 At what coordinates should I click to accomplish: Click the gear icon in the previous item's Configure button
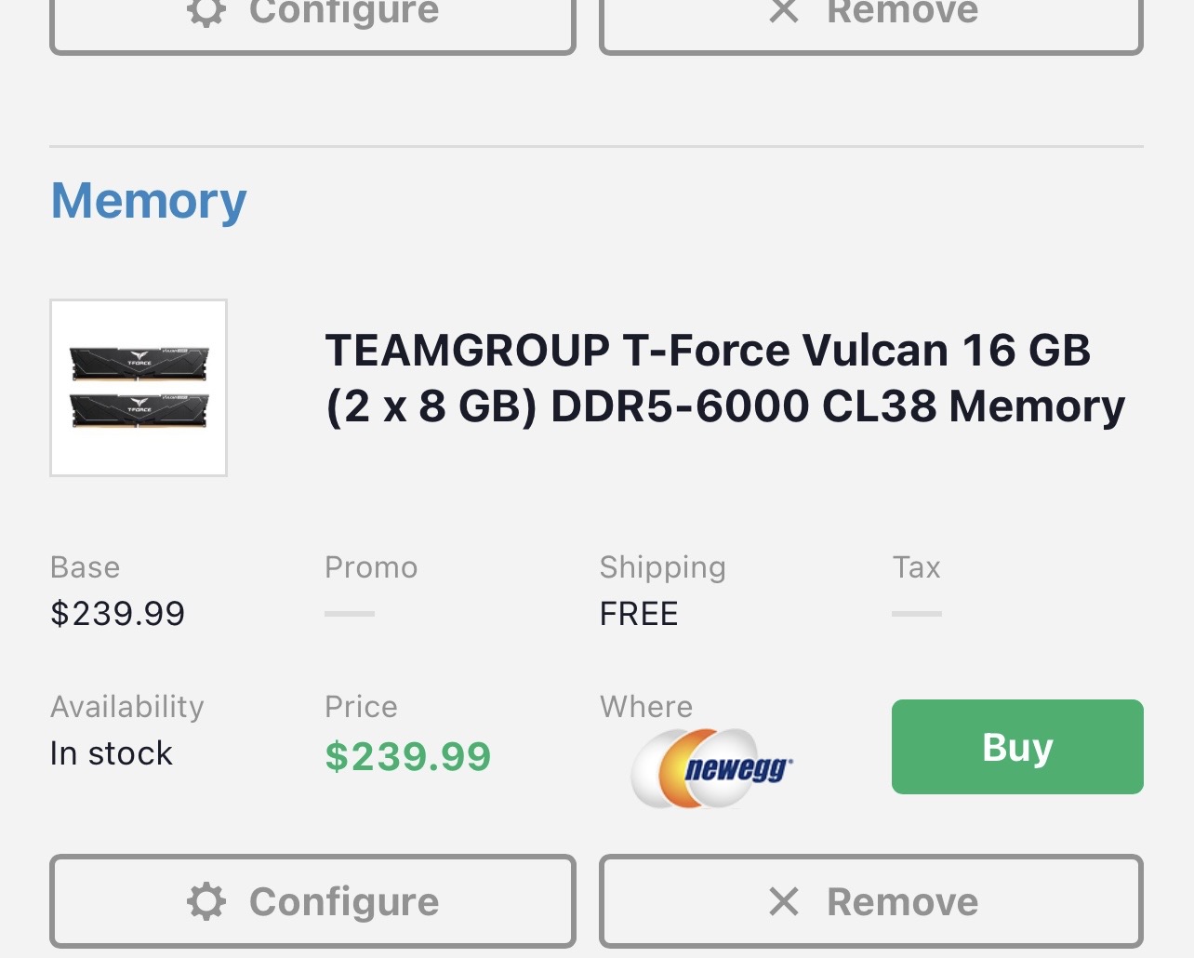[x=206, y=12]
